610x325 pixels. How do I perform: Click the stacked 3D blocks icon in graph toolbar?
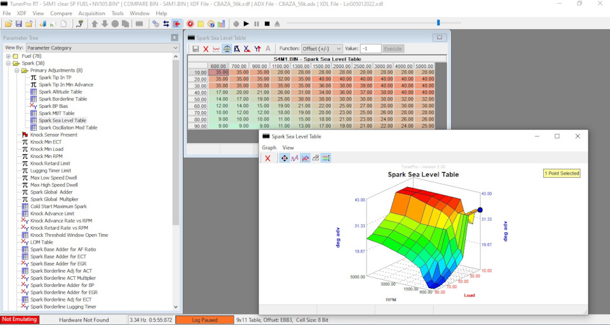[316, 158]
